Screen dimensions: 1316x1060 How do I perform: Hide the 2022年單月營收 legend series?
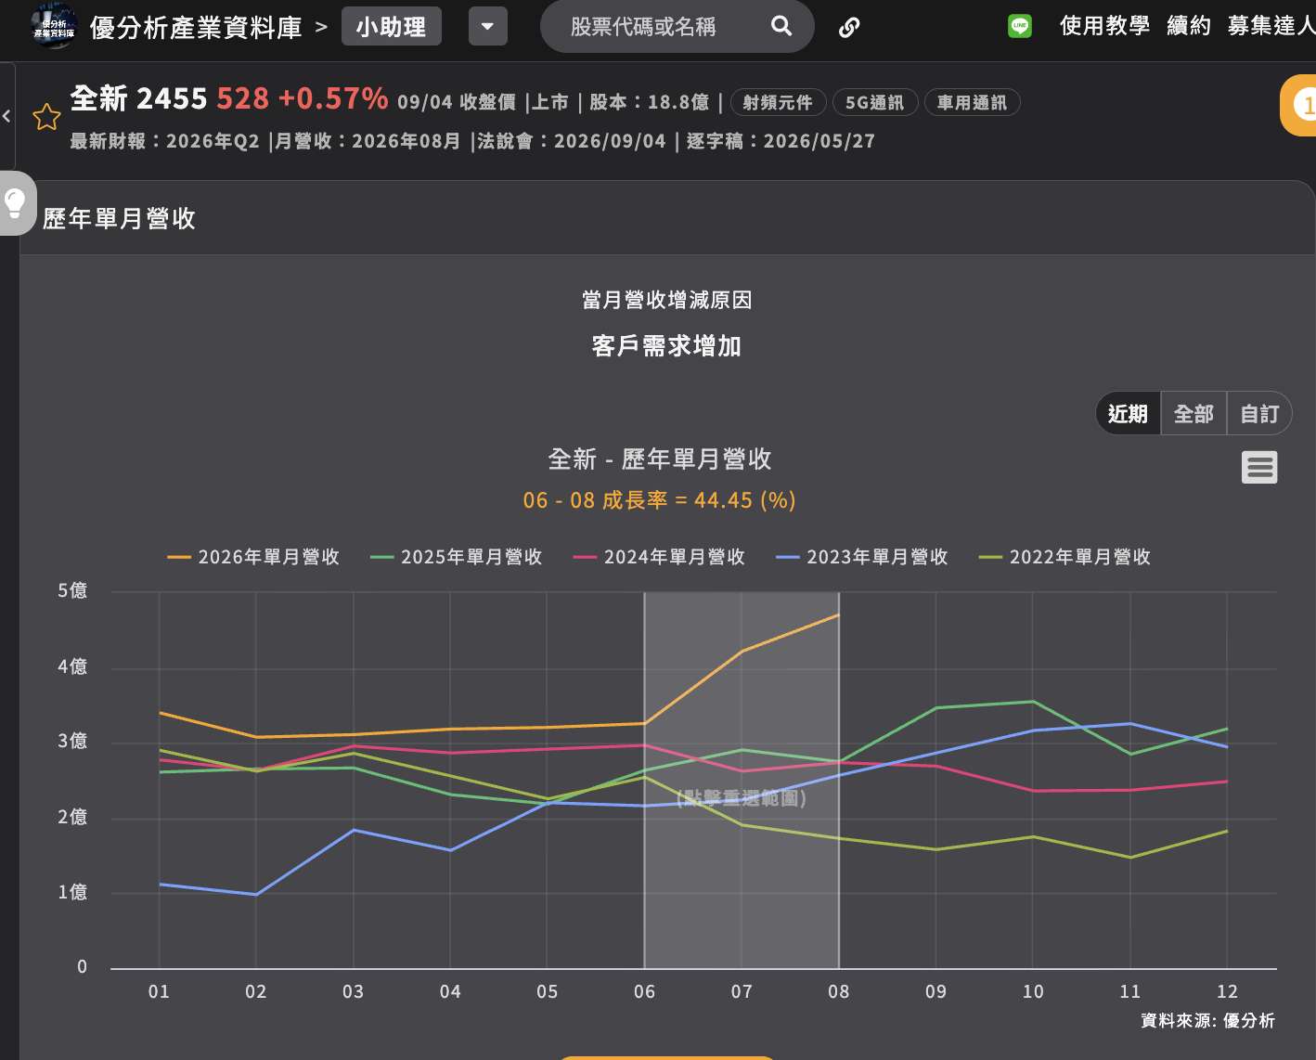coord(1064,557)
